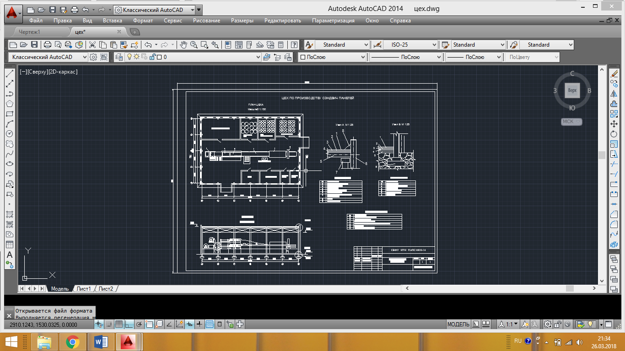Viewport: 625px width, 351px height.
Task: Click the Zoom Realtime magnifier icon
Action: (x=194, y=45)
